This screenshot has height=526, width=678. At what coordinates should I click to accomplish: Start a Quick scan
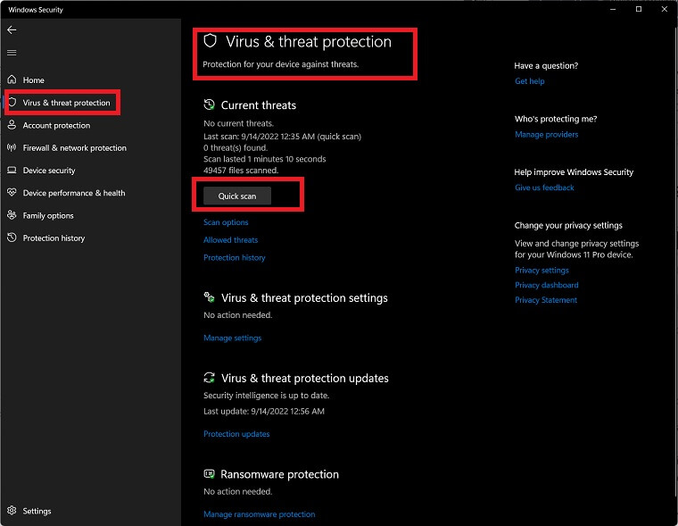[x=237, y=196]
